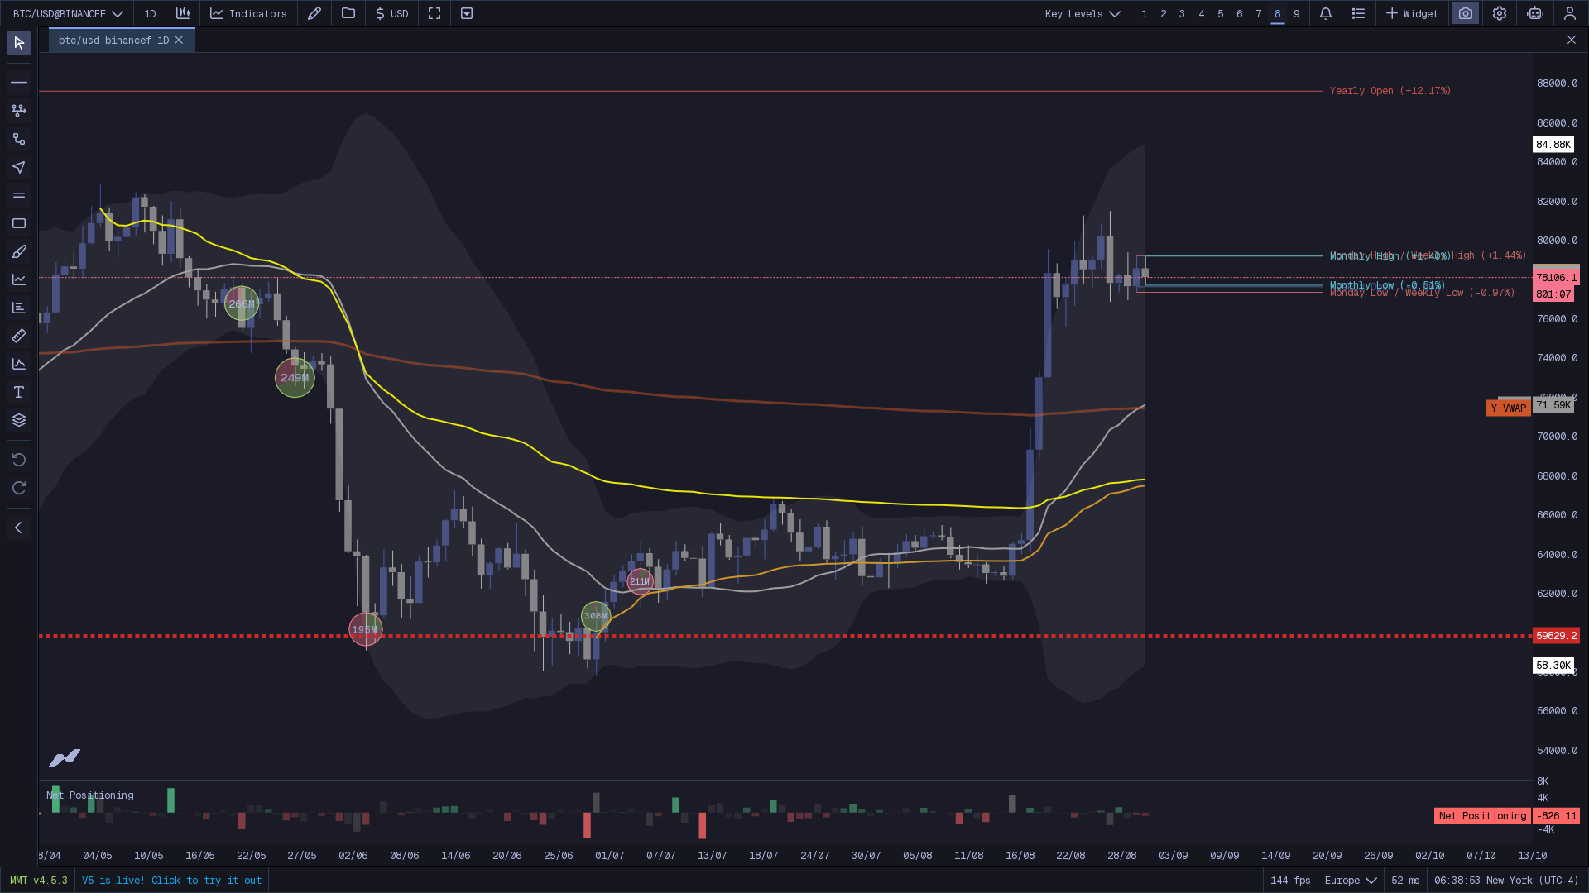Open the alerts bell
The image size is (1589, 893).
[x=1326, y=13]
